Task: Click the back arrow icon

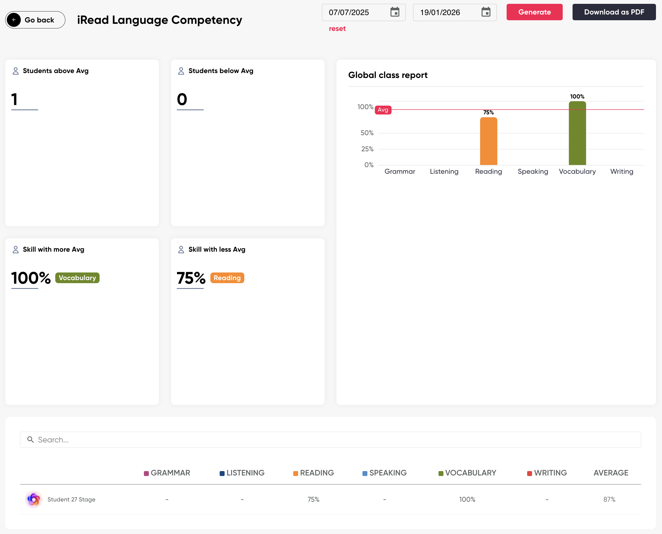Action: [14, 20]
